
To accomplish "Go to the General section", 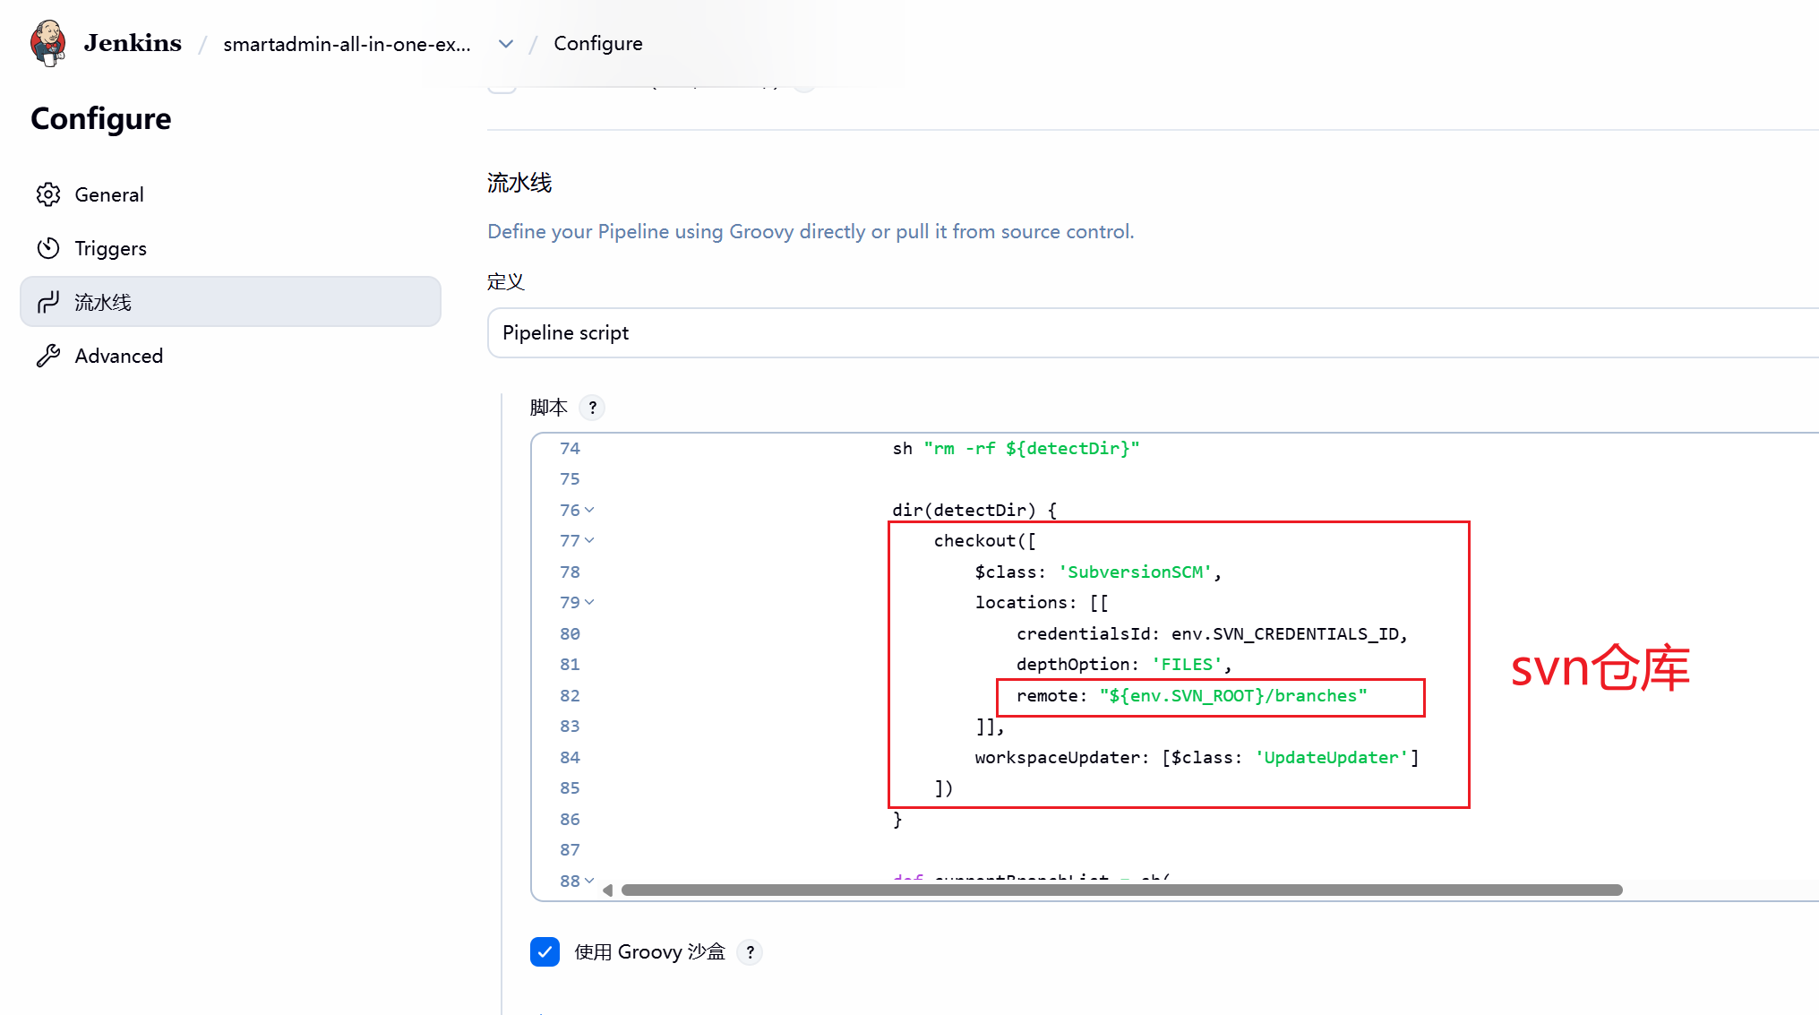I will [x=109, y=194].
